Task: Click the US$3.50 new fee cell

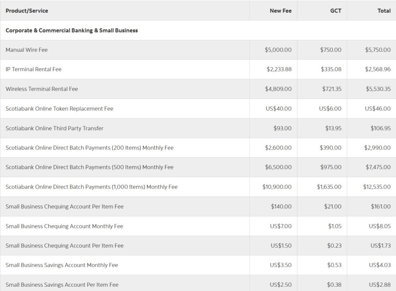Action: click(x=281, y=265)
